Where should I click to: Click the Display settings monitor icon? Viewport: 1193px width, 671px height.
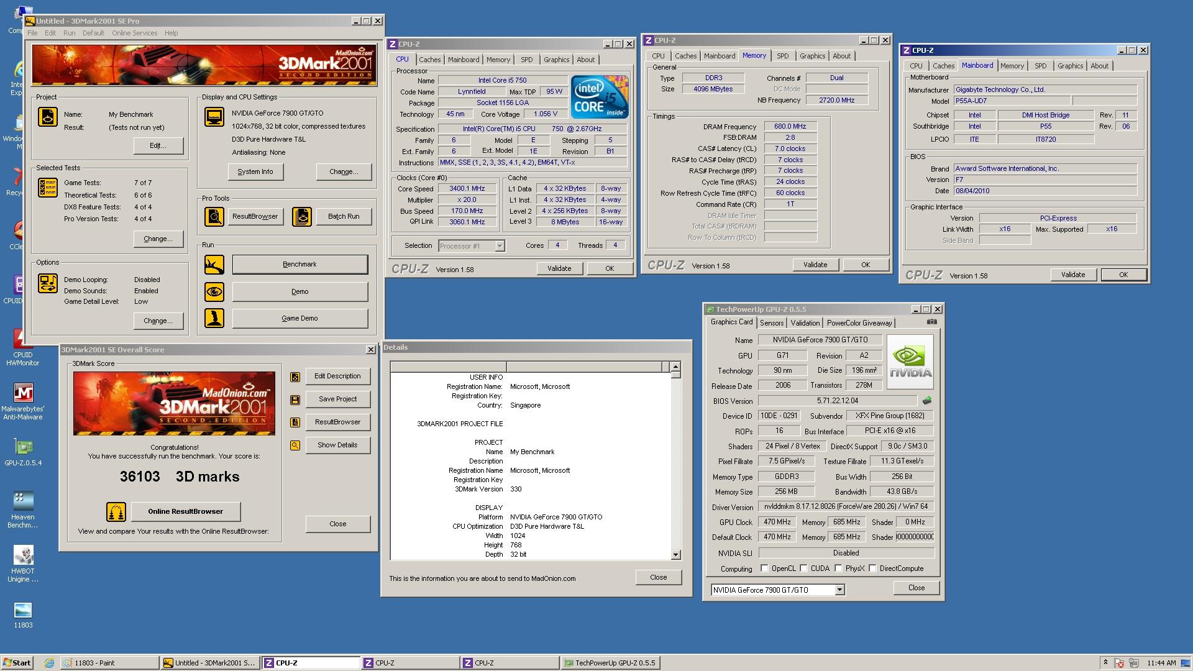214,117
